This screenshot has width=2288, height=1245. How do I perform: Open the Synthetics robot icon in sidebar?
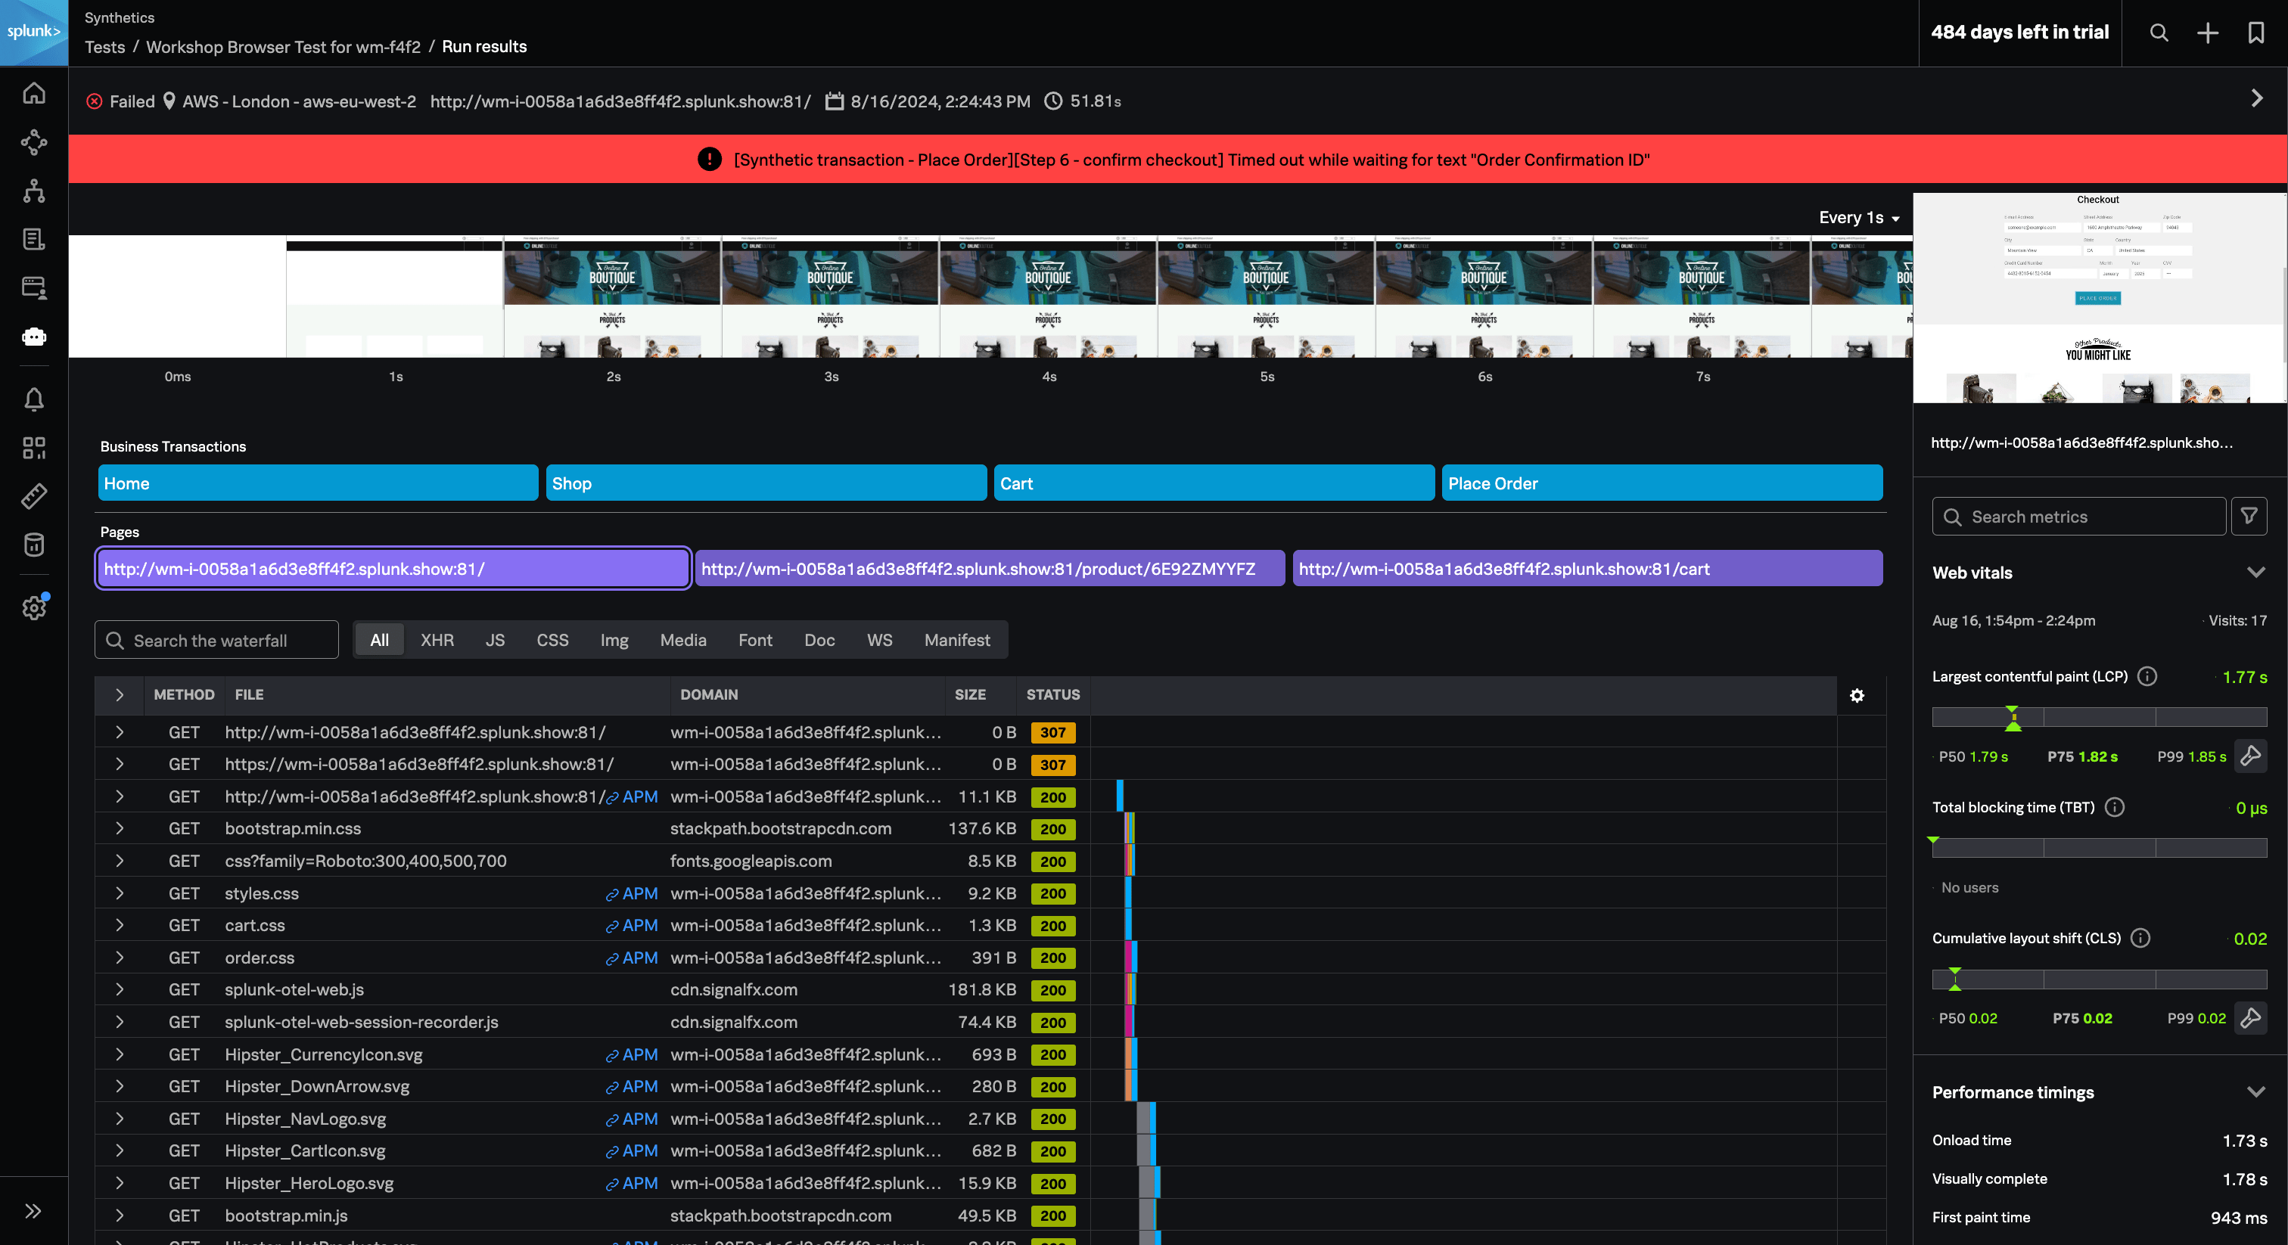34,337
